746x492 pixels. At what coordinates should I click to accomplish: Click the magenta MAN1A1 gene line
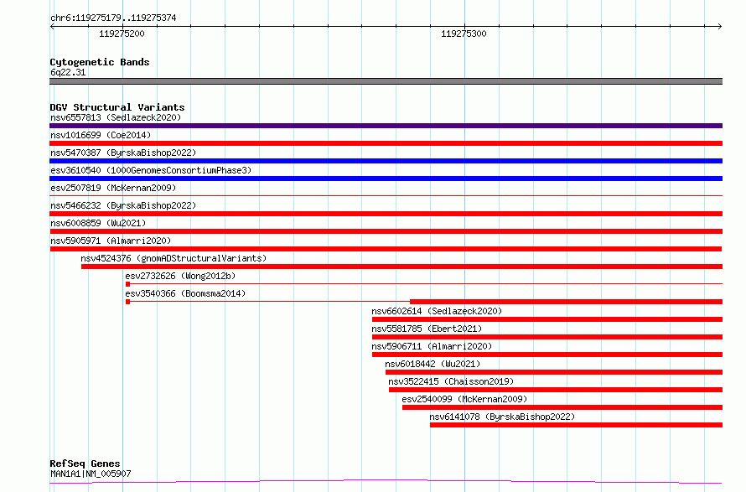pos(386,482)
